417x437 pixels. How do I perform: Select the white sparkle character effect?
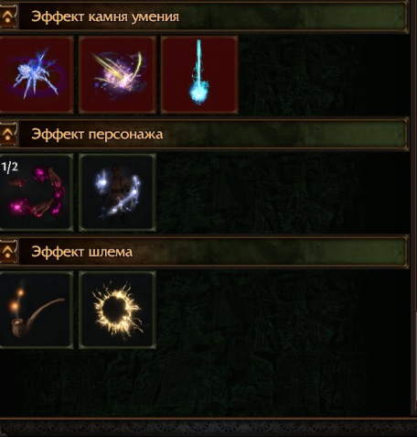(x=117, y=192)
